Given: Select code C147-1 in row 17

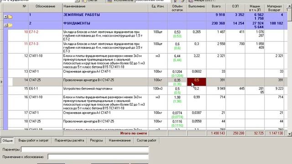Looking at the screenshot, I should (34, 113).
